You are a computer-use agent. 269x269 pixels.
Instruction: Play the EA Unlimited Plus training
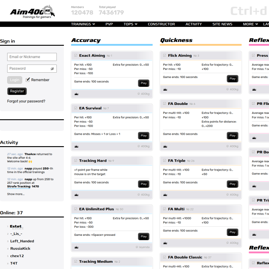143,237
